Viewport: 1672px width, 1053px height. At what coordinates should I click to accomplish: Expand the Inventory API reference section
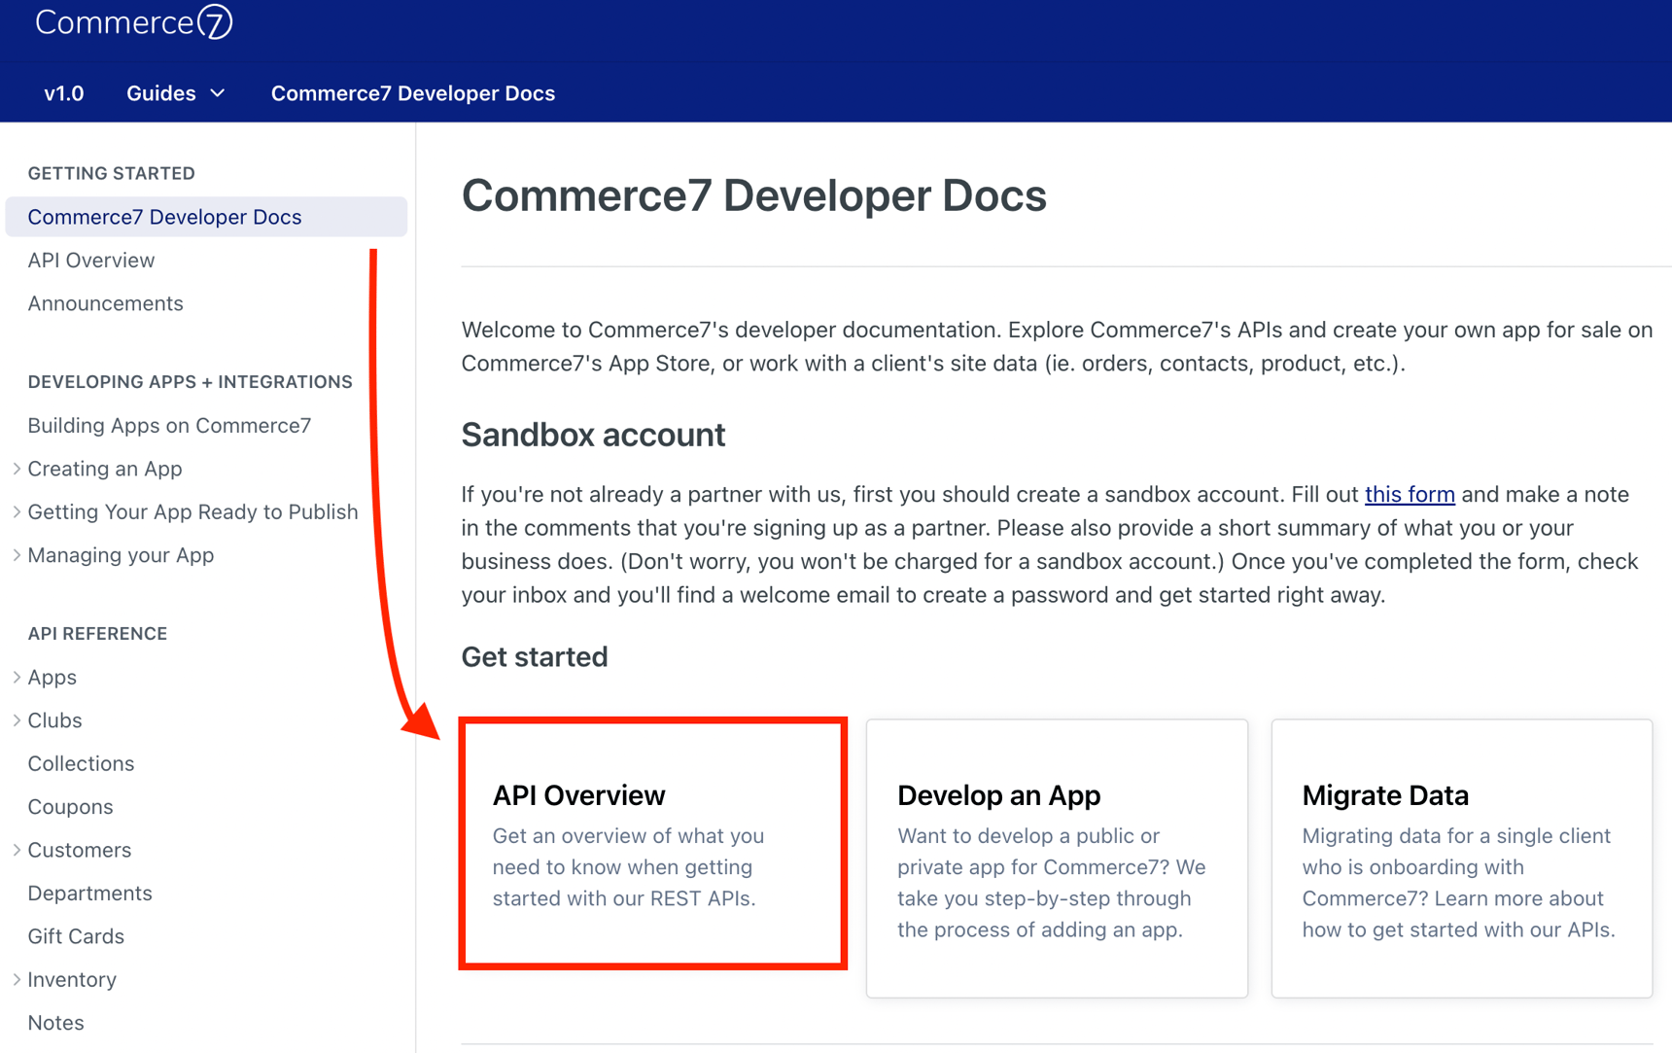17,980
